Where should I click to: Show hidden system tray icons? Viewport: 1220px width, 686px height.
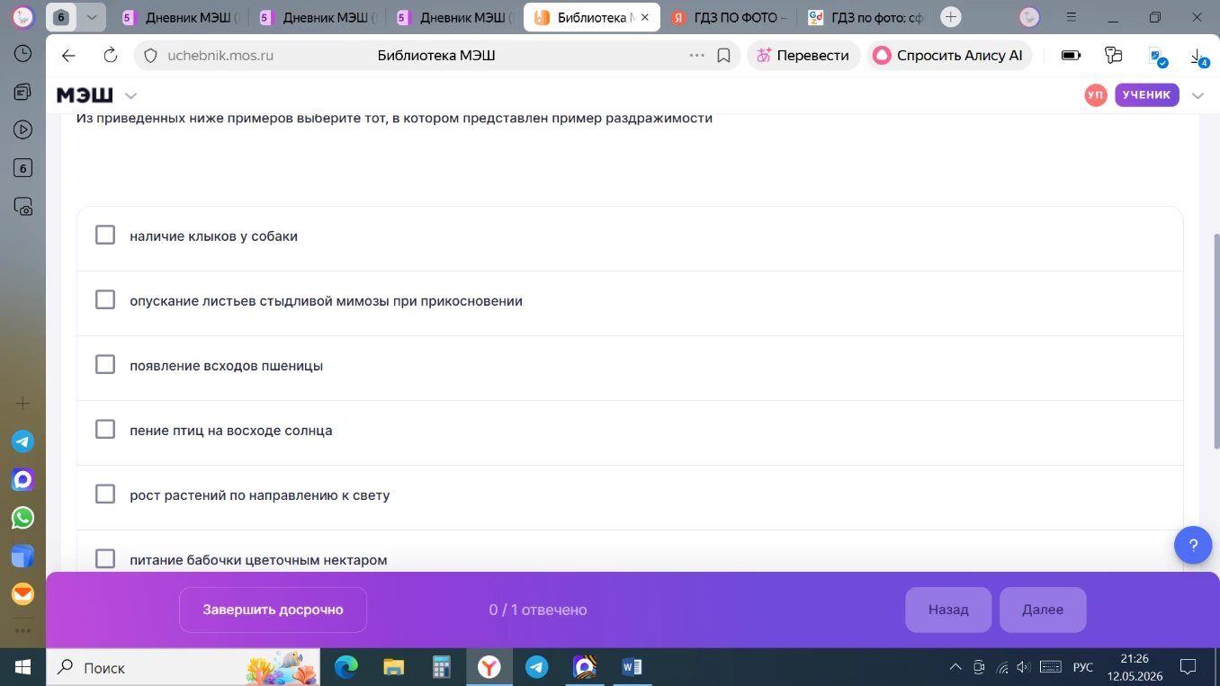955,667
